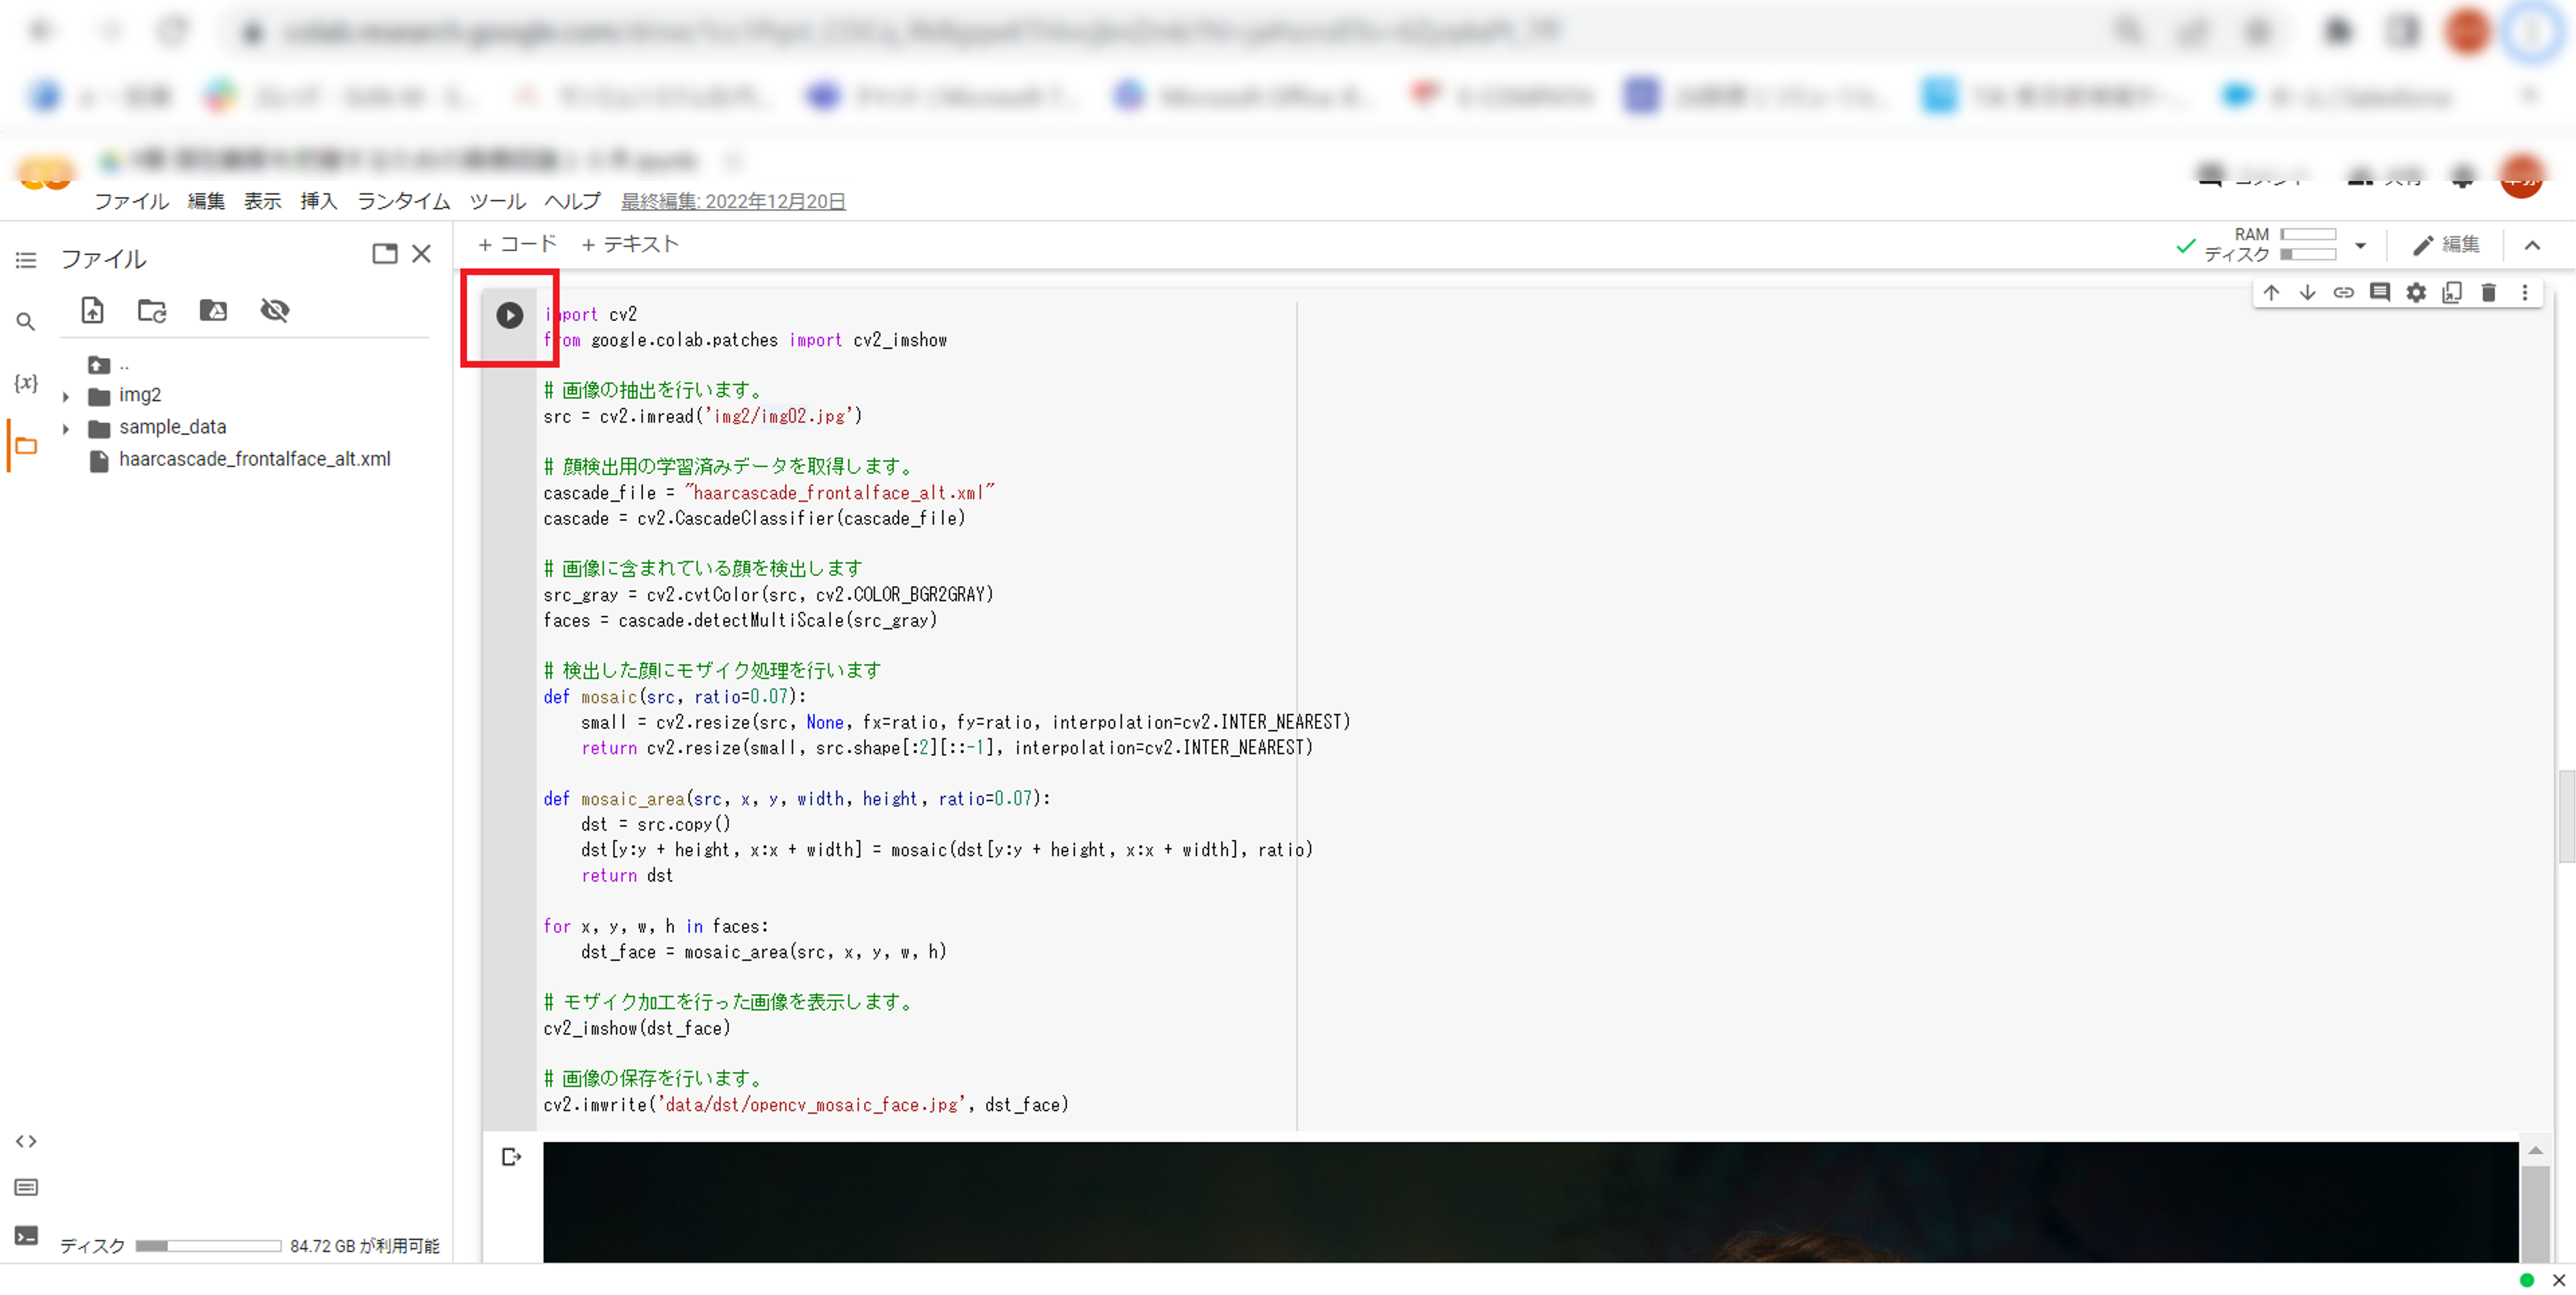
Task: Open the 表示 menu
Action: click(x=263, y=201)
